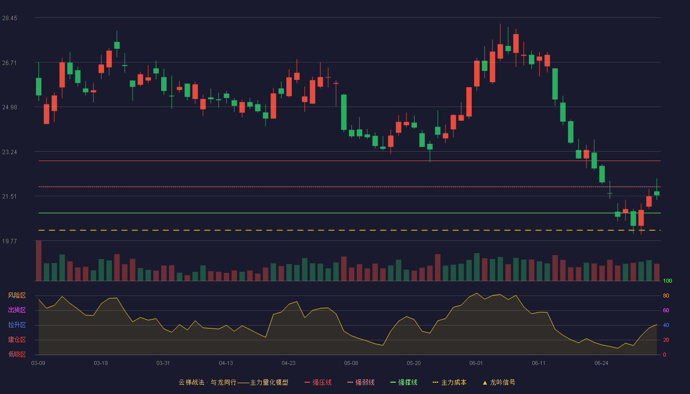Click the blue 40 indicator scale label

pos(666,326)
